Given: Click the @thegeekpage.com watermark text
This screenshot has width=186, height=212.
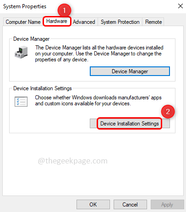Looking at the screenshot, I should coord(73,161).
